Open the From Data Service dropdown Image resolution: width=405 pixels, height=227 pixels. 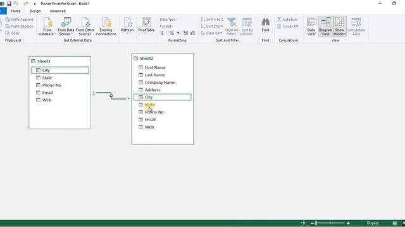(x=66, y=26)
